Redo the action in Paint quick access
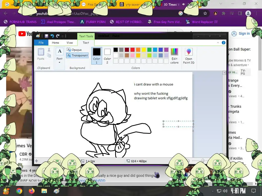This screenshot has height=196, width=262. pos(58,36)
